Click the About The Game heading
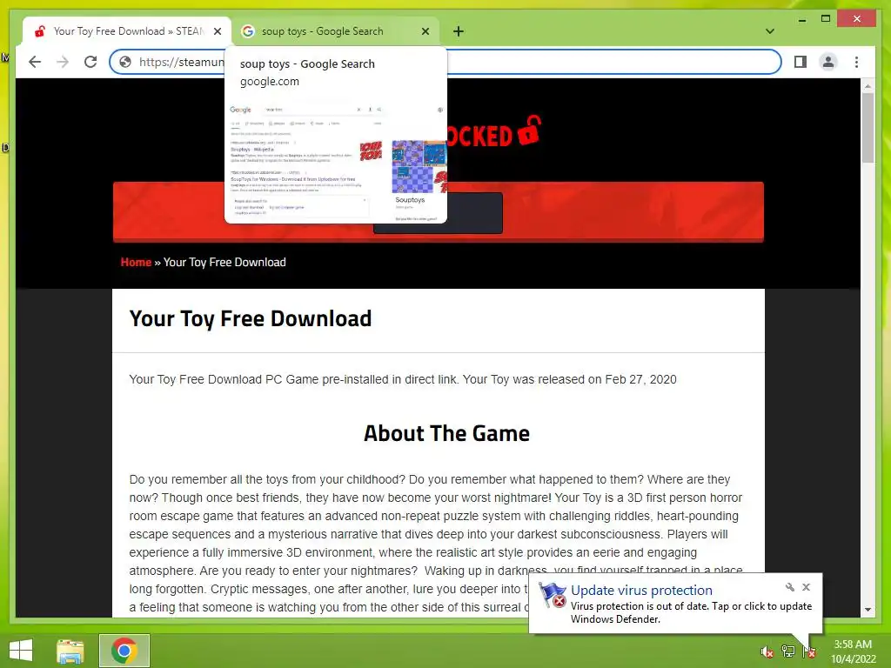This screenshot has height=668, width=891. coord(446,433)
